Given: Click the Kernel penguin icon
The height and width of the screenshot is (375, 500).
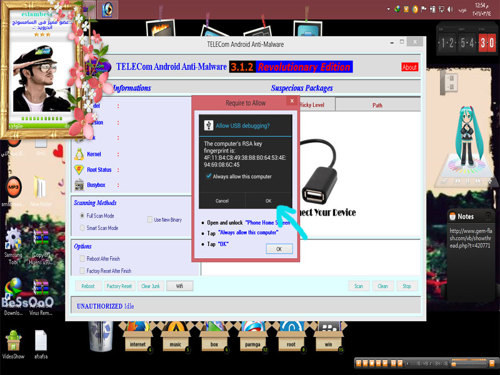Looking at the screenshot, I should tap(79, 154).
